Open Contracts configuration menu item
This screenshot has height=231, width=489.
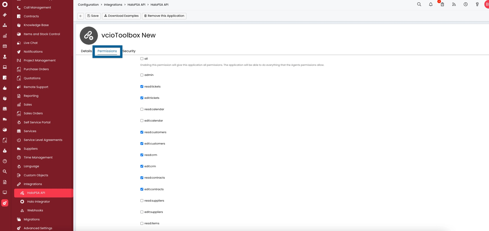point(31,16)
